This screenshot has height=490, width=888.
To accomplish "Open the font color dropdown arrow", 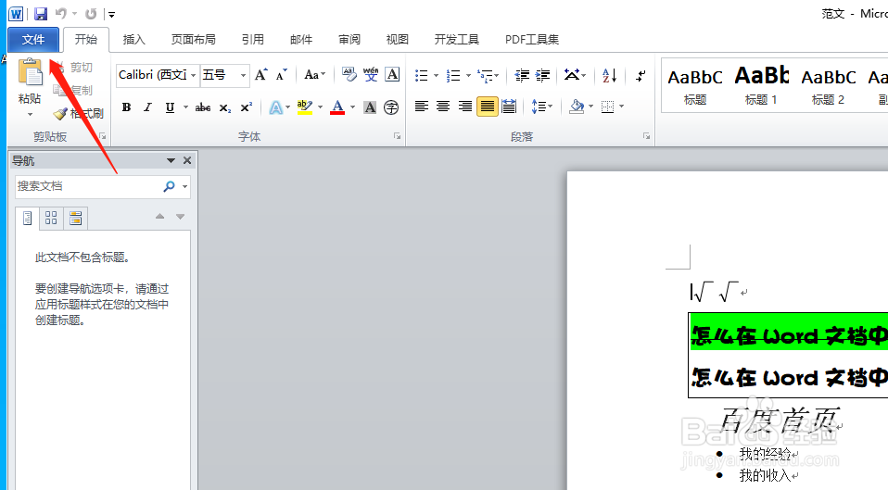I will pyautogui.click(x=352, y=107).
